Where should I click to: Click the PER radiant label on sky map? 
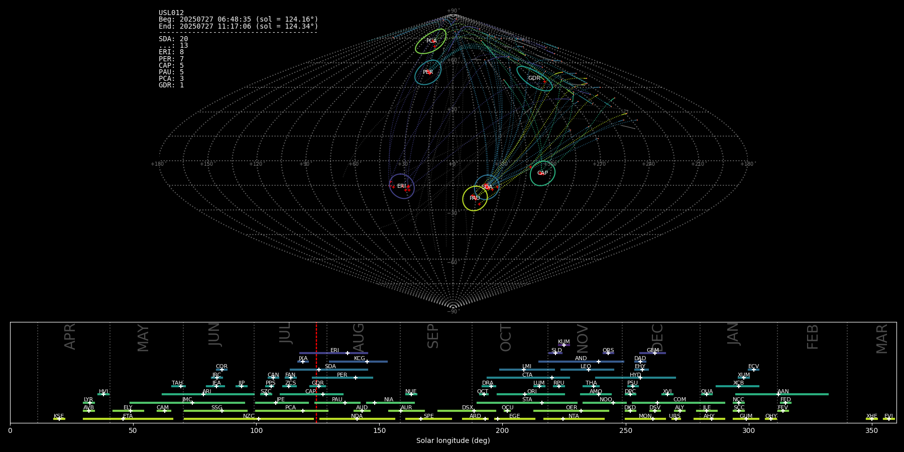[428, 72]
